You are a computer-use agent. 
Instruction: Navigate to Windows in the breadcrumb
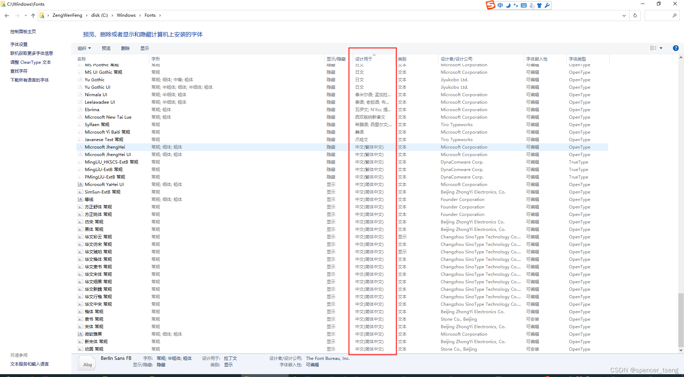(x=126, y=15)
